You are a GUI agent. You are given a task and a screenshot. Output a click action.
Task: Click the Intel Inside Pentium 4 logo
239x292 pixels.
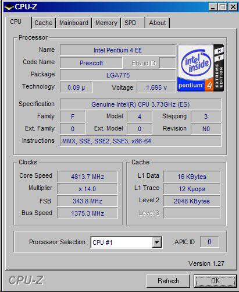pos(201,68)
